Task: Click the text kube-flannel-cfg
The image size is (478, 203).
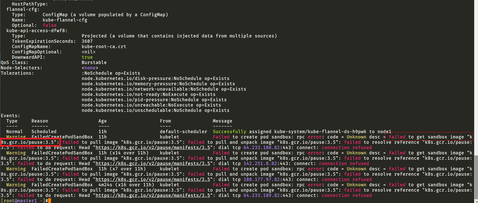Action: pyautogui.click(x=65, y=20)
